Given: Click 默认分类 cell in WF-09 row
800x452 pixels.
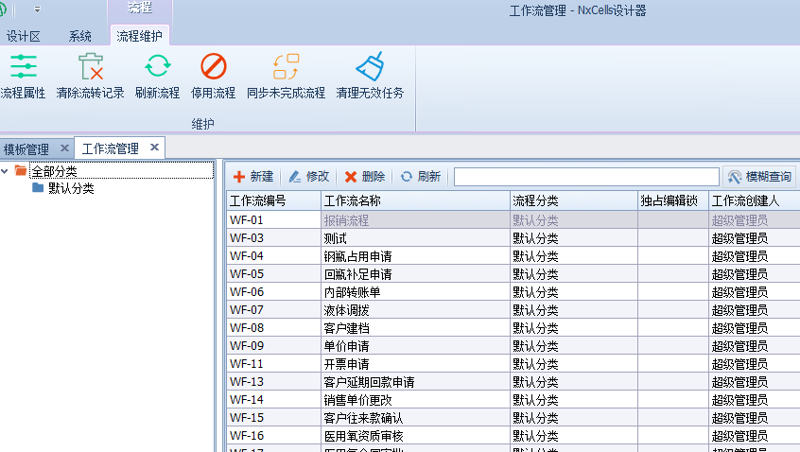Looking at the screenshot, I should [x=573, y=346].
